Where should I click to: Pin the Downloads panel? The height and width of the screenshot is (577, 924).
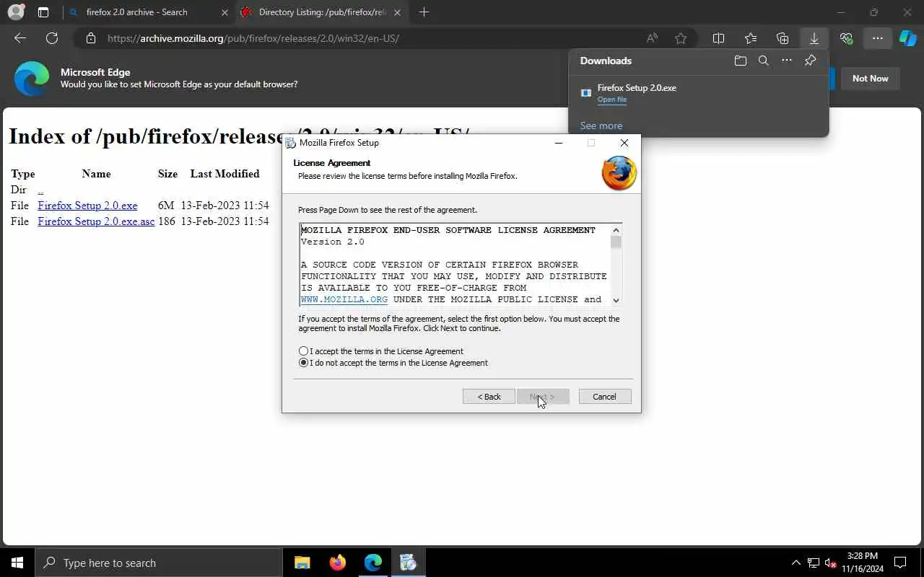point(810,61)
